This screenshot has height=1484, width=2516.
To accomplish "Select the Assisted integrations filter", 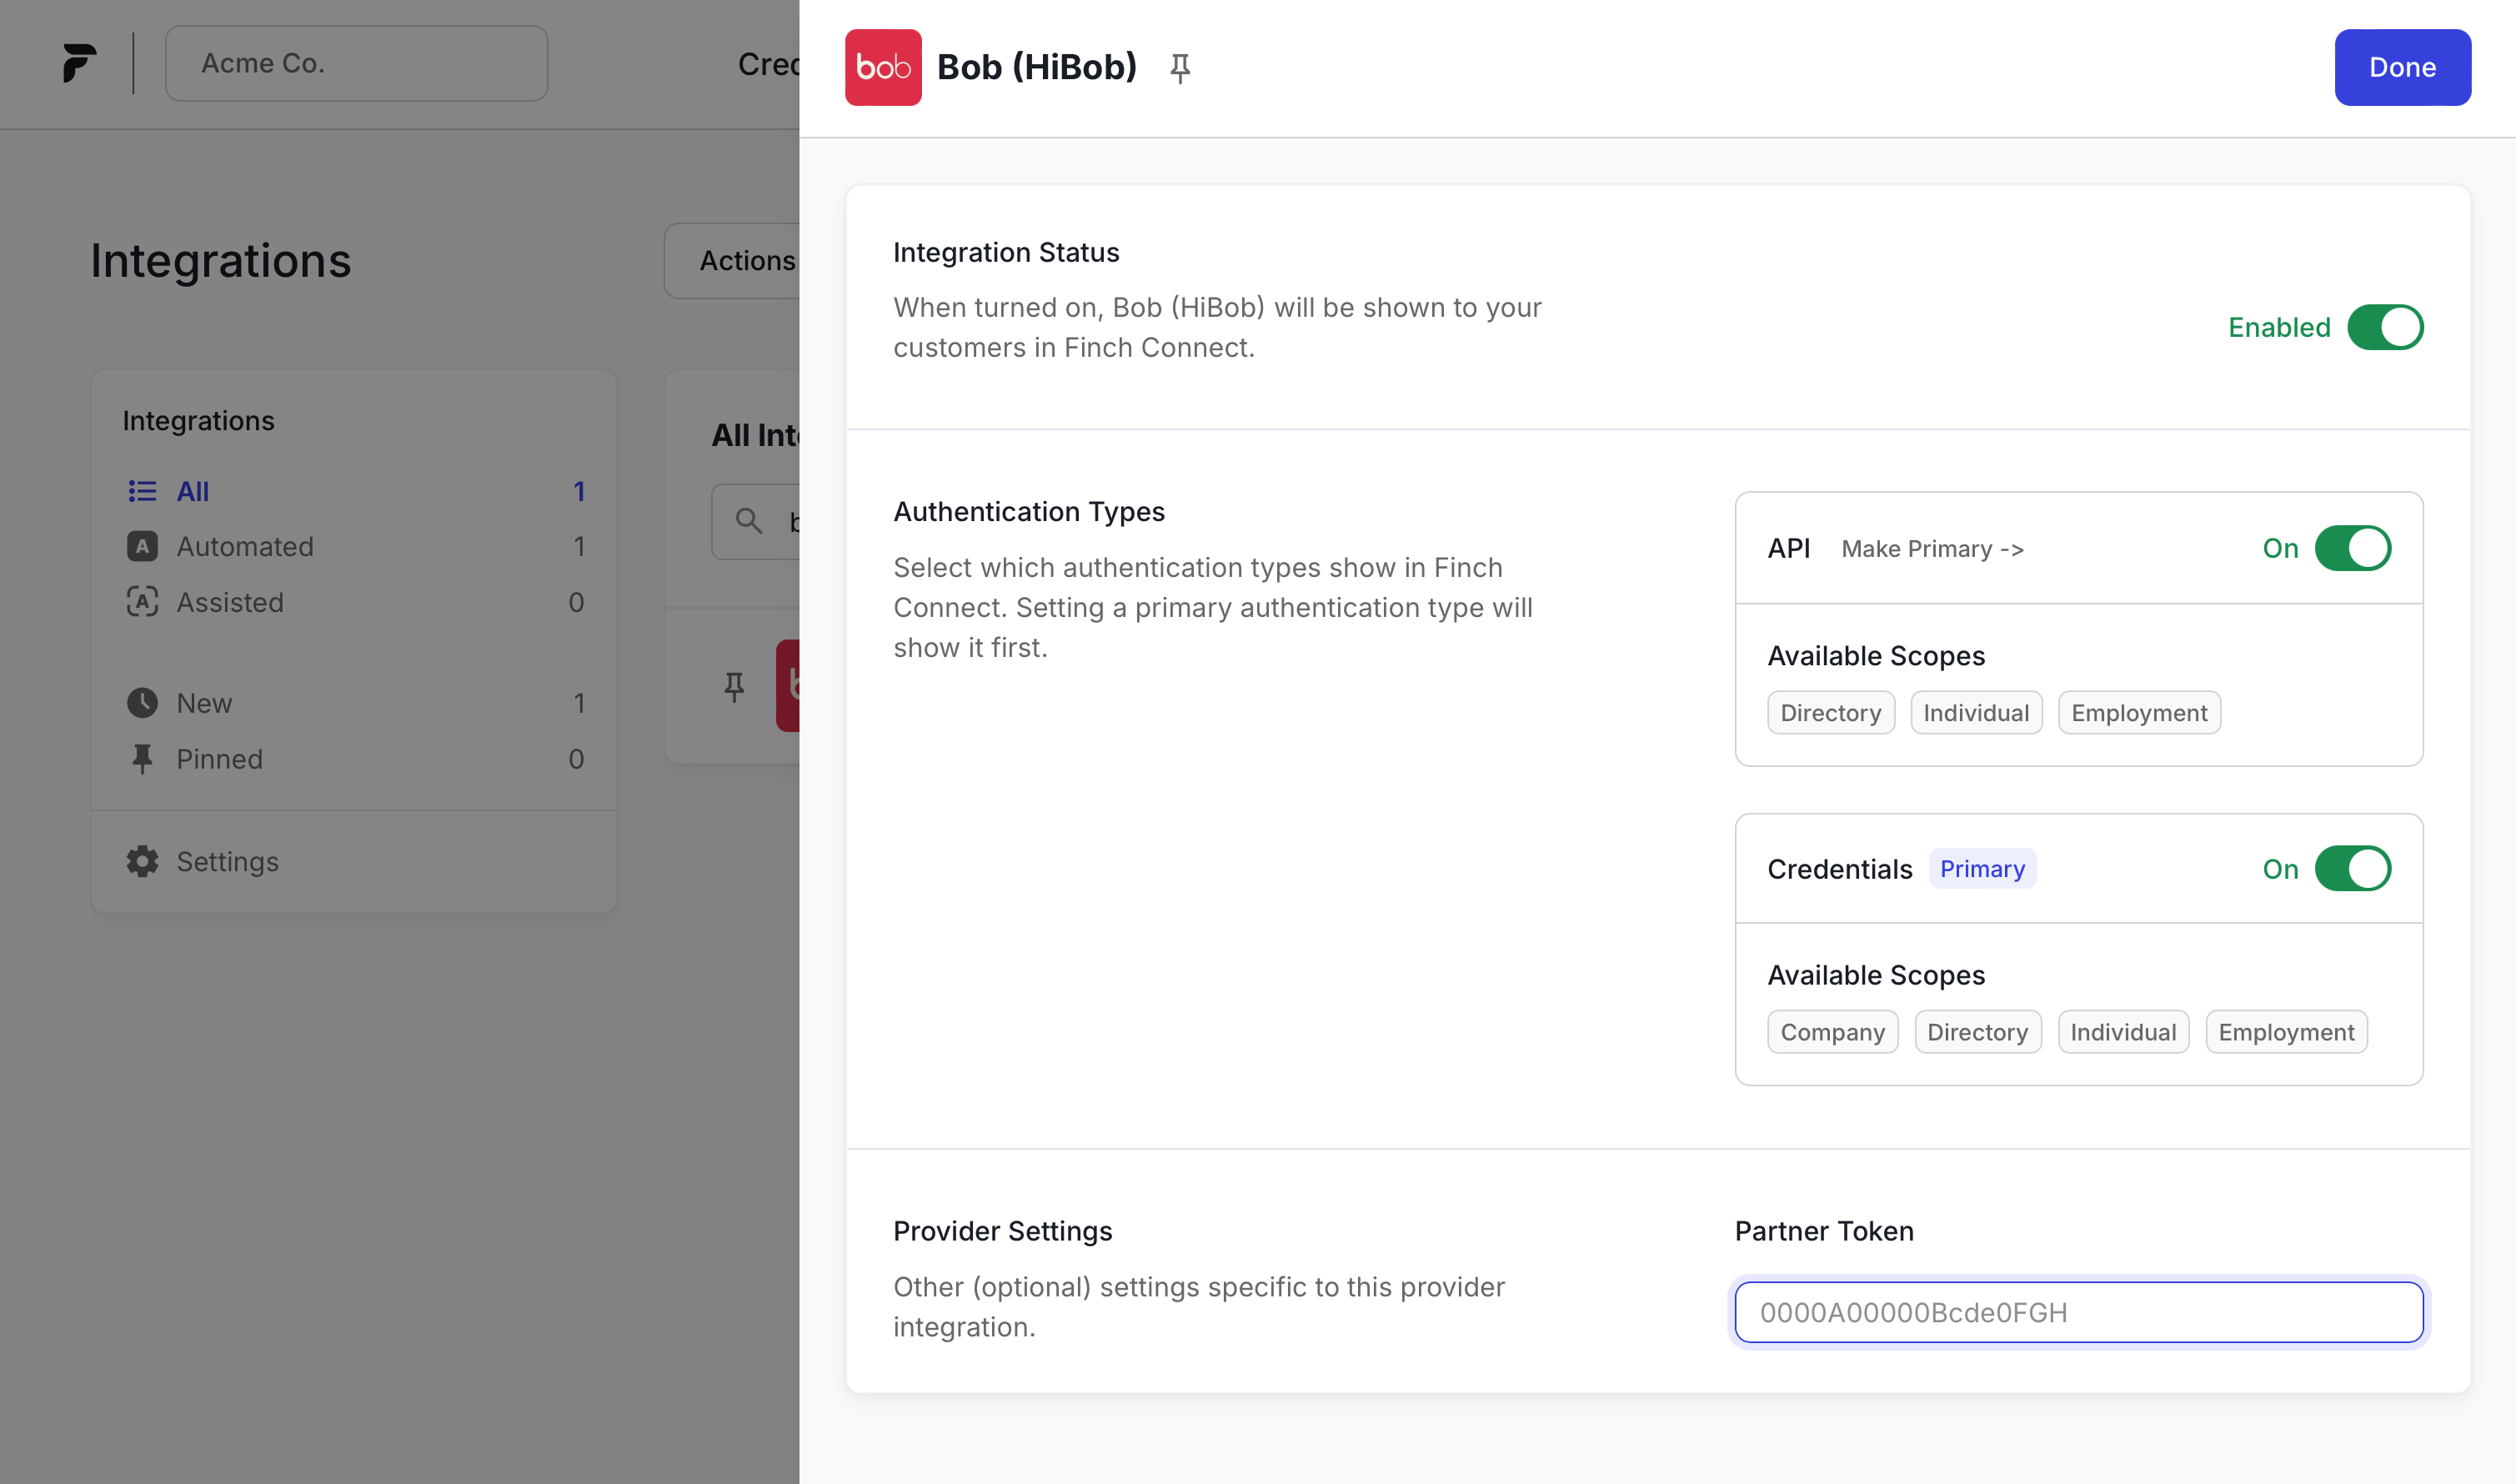I will click(230, 602).
